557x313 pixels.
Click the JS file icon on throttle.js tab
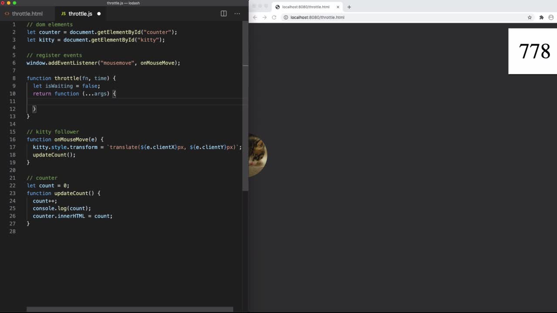[x=64, y=13]
